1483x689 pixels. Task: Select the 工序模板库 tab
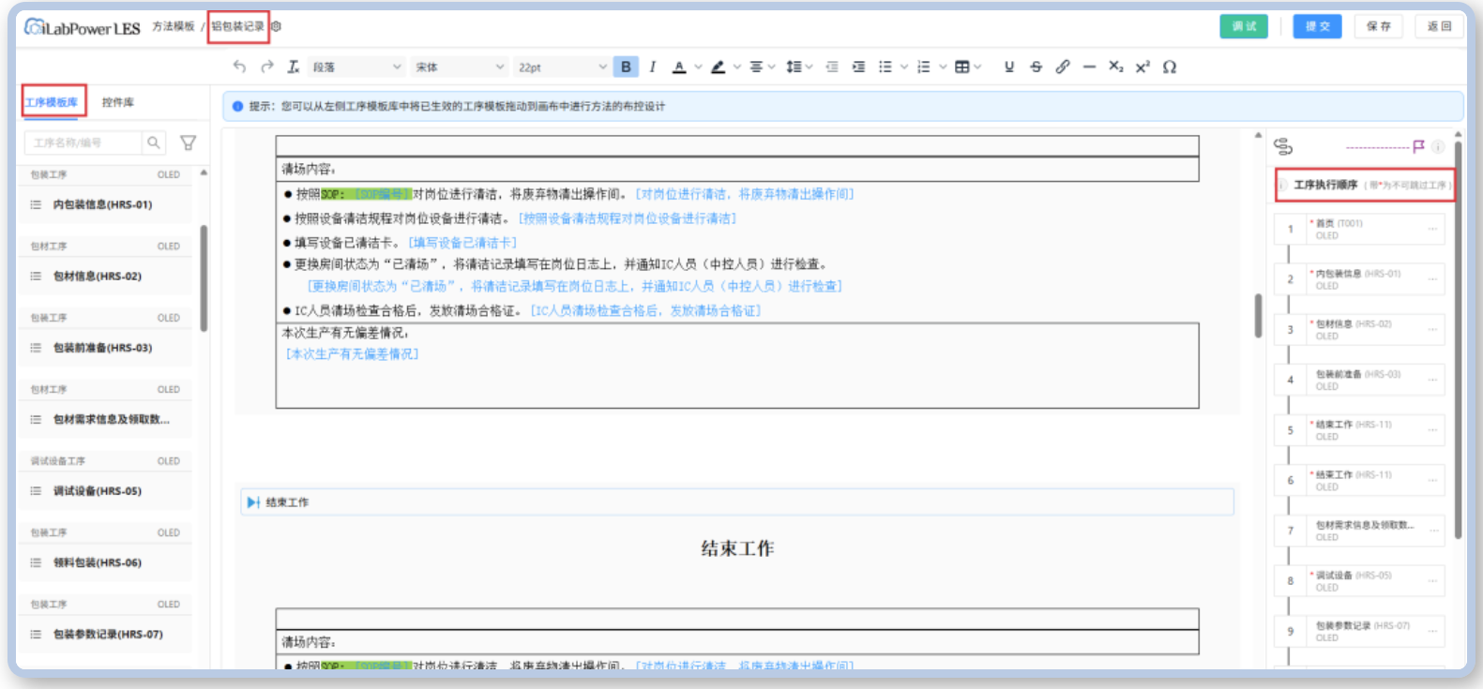pos(53,102)
